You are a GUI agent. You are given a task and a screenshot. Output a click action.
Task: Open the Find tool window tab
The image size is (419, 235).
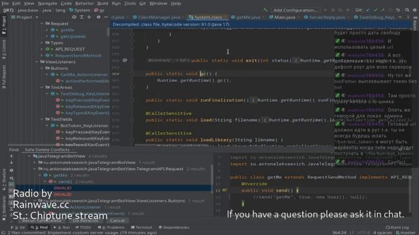(39, 228)
